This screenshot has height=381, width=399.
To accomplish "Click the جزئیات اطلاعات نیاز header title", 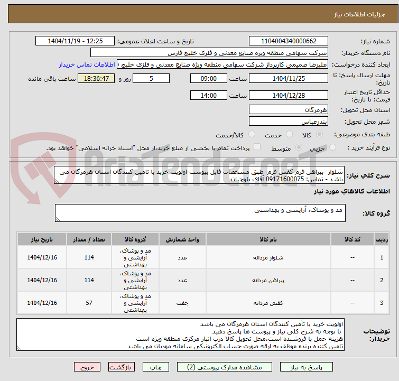I will click(359, 14).
